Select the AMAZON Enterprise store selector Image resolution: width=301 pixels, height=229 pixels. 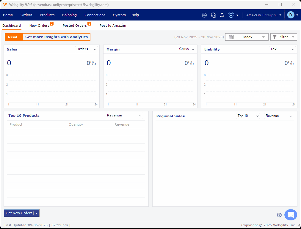click(264, 15)
